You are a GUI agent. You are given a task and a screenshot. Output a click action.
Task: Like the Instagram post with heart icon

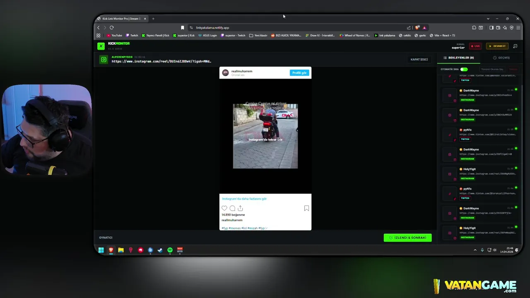224,208
